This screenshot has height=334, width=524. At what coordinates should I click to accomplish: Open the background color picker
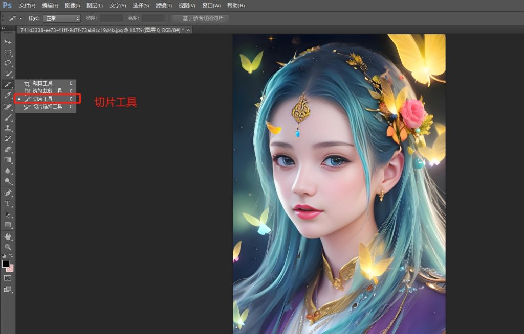coord(11,269)
